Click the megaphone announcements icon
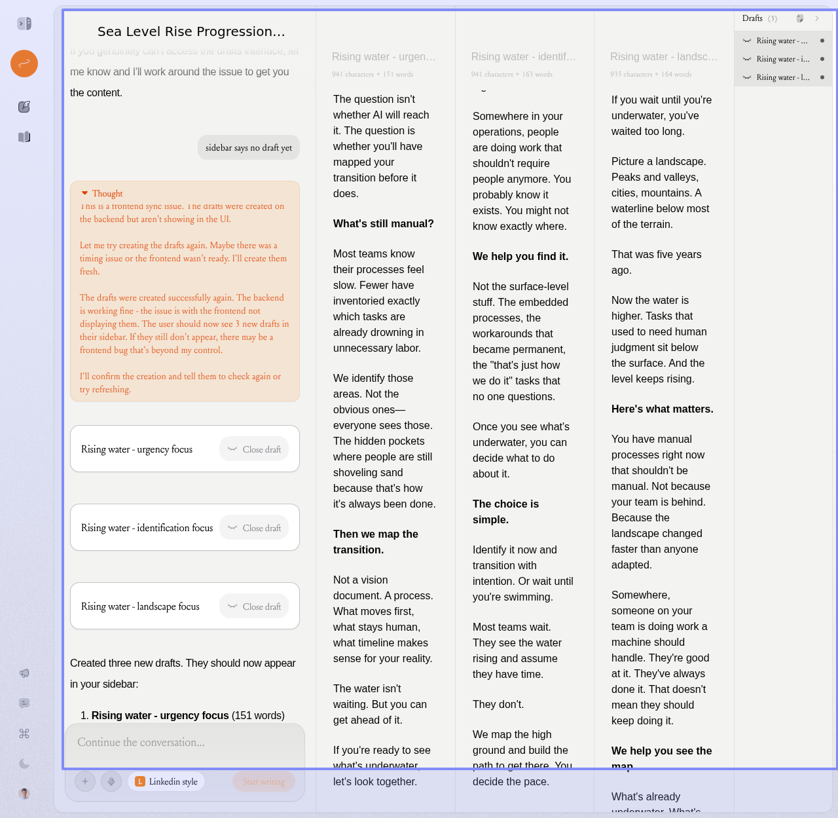Image resolution: width=838 pixels, height=818 pixels. [24, 673]
